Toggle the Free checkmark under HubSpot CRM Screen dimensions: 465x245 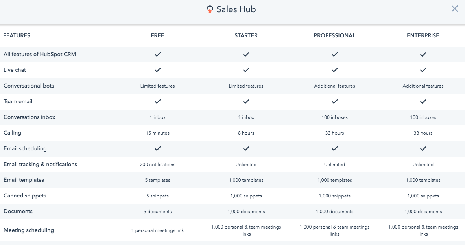pos(157,54)
